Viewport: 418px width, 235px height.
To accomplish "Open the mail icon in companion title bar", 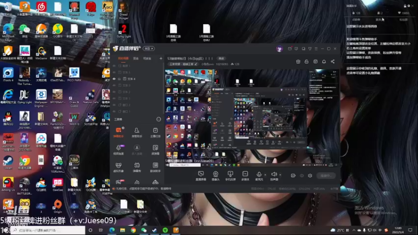I will [290, 49].
